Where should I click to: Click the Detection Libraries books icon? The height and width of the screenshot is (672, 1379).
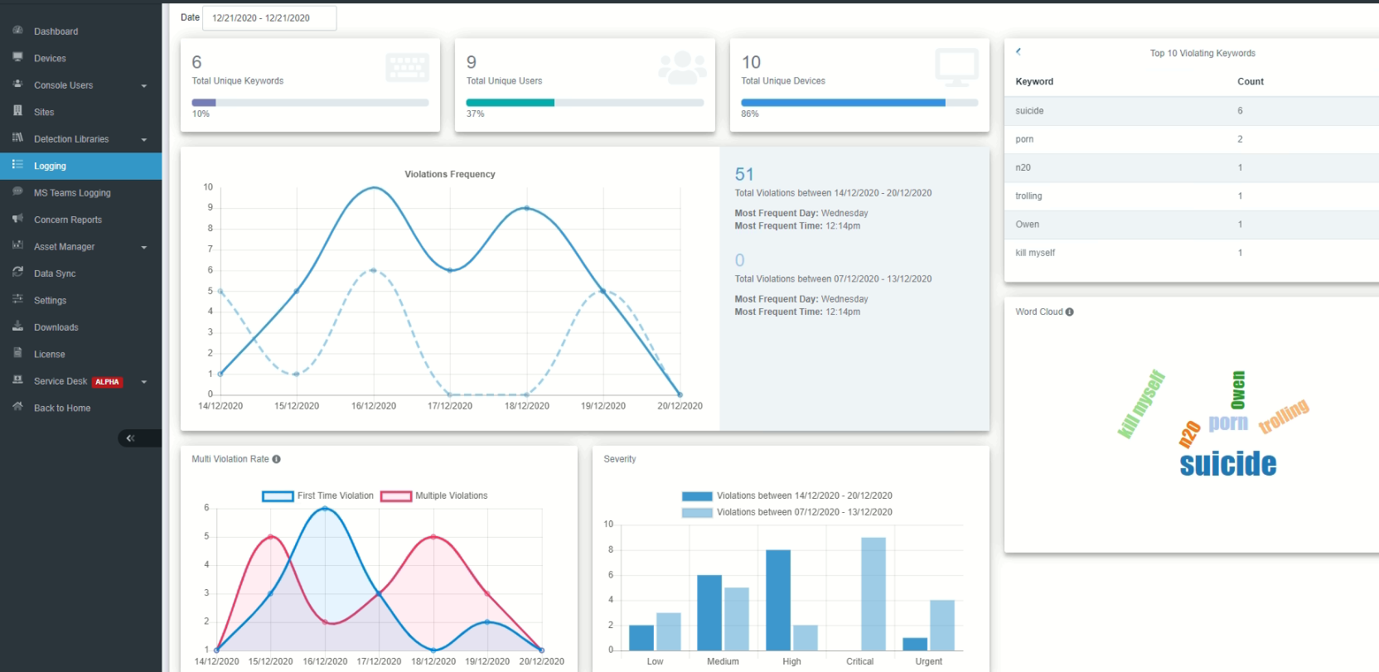[x=17, y=138]
